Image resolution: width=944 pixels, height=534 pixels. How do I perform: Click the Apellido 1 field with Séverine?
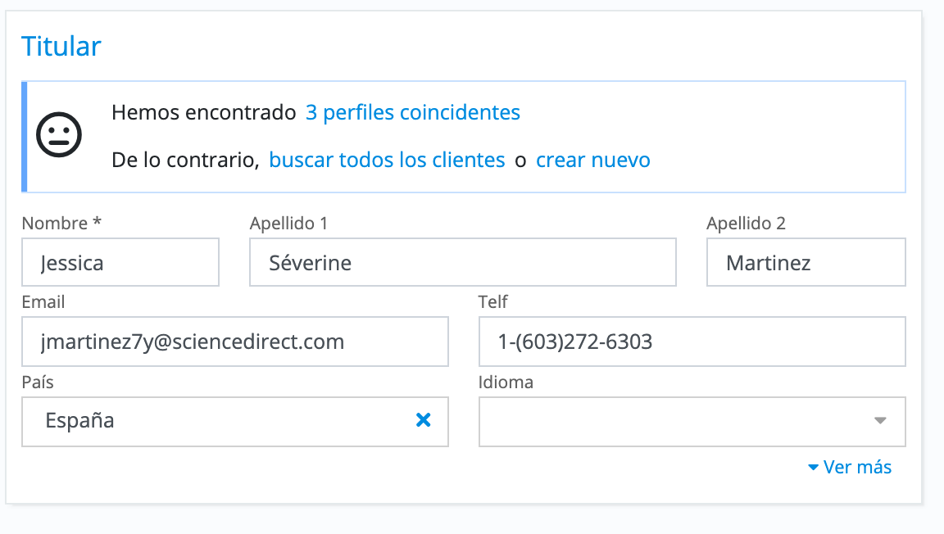coord(462,263)
